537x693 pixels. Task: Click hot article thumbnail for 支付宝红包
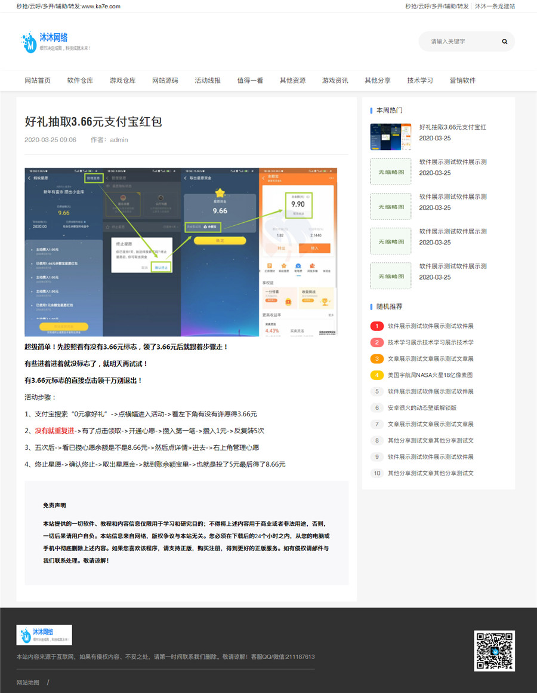click(390, 137)
